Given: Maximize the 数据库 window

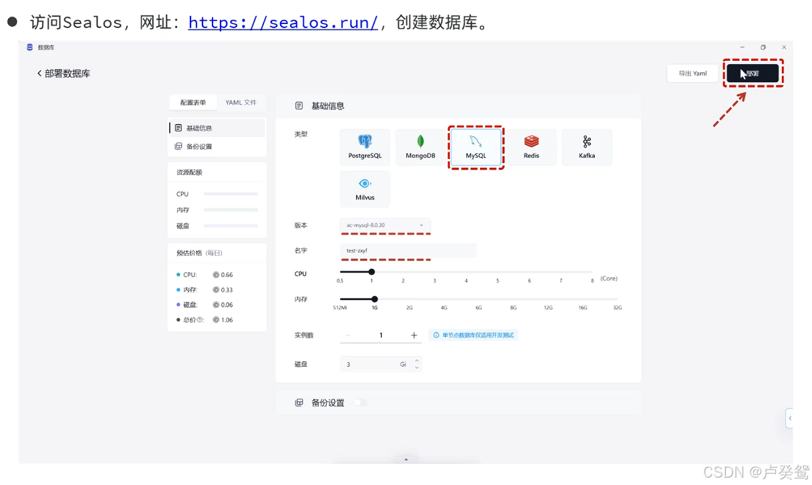Looking at the screenshot, I should pos(763,47).
